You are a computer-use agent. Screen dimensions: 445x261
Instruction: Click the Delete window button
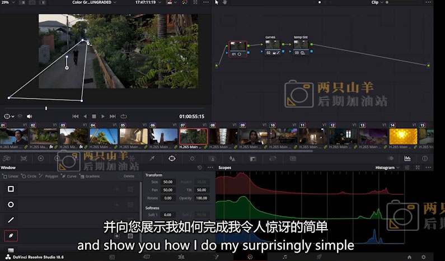129,176
